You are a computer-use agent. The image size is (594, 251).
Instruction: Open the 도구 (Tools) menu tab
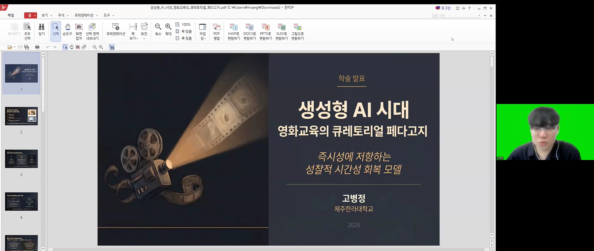[107, 15]
